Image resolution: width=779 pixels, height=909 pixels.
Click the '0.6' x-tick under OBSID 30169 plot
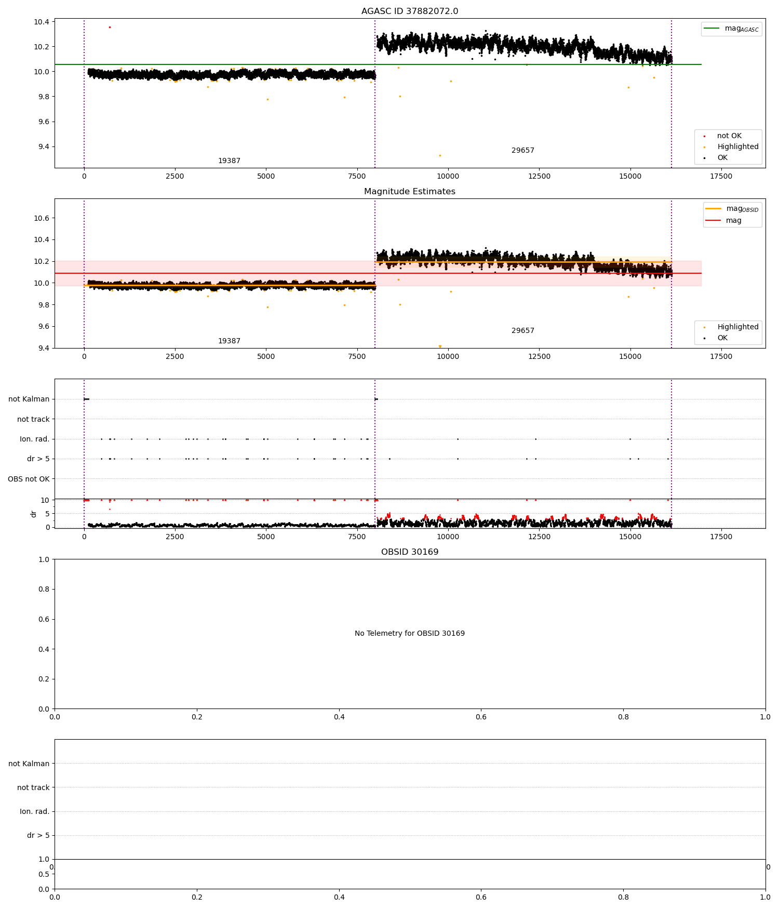coord(481,717)
